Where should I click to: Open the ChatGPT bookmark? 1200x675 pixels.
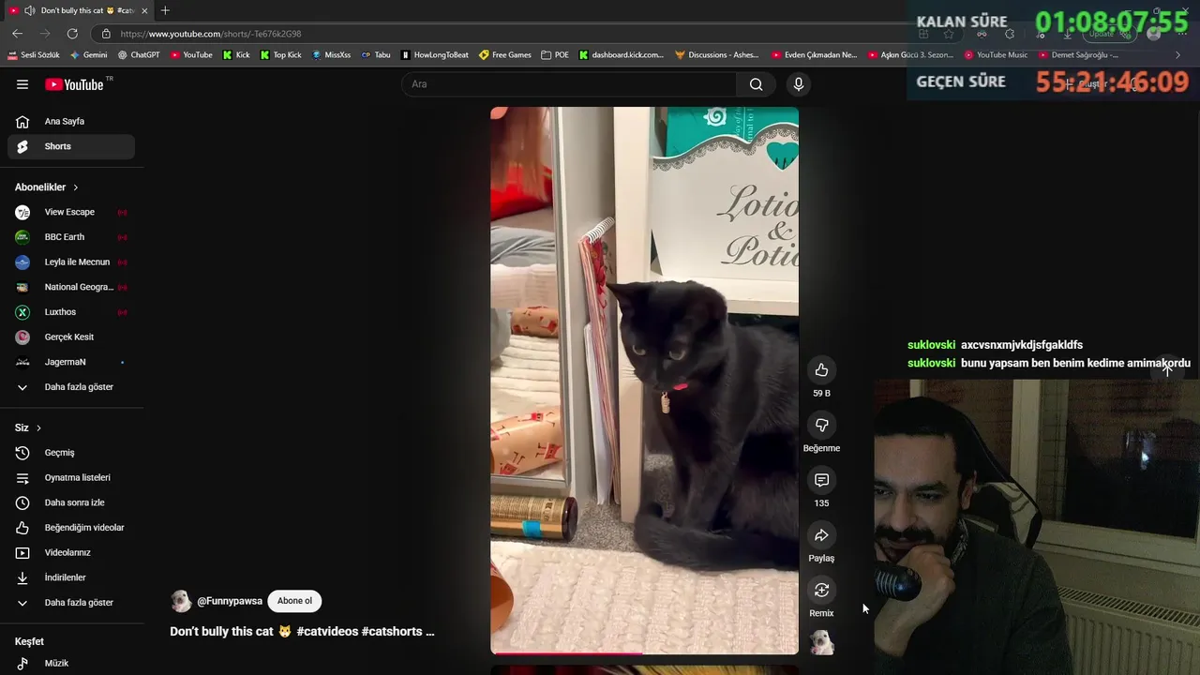(139, 55)
